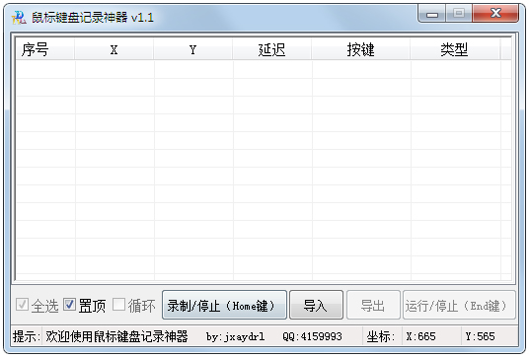
Task: Click the by:jxaydrl status text
Action: (x=235, y=336)
